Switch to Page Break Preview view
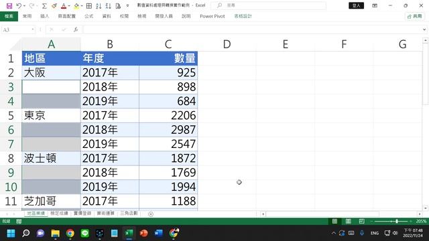This screenshot has height=241, width=429. 361,222
